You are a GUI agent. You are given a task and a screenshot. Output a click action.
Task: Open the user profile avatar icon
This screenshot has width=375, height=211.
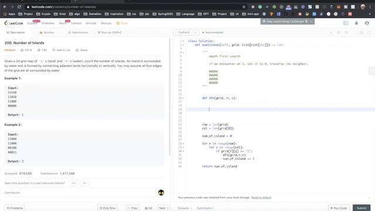coord(367,23)
